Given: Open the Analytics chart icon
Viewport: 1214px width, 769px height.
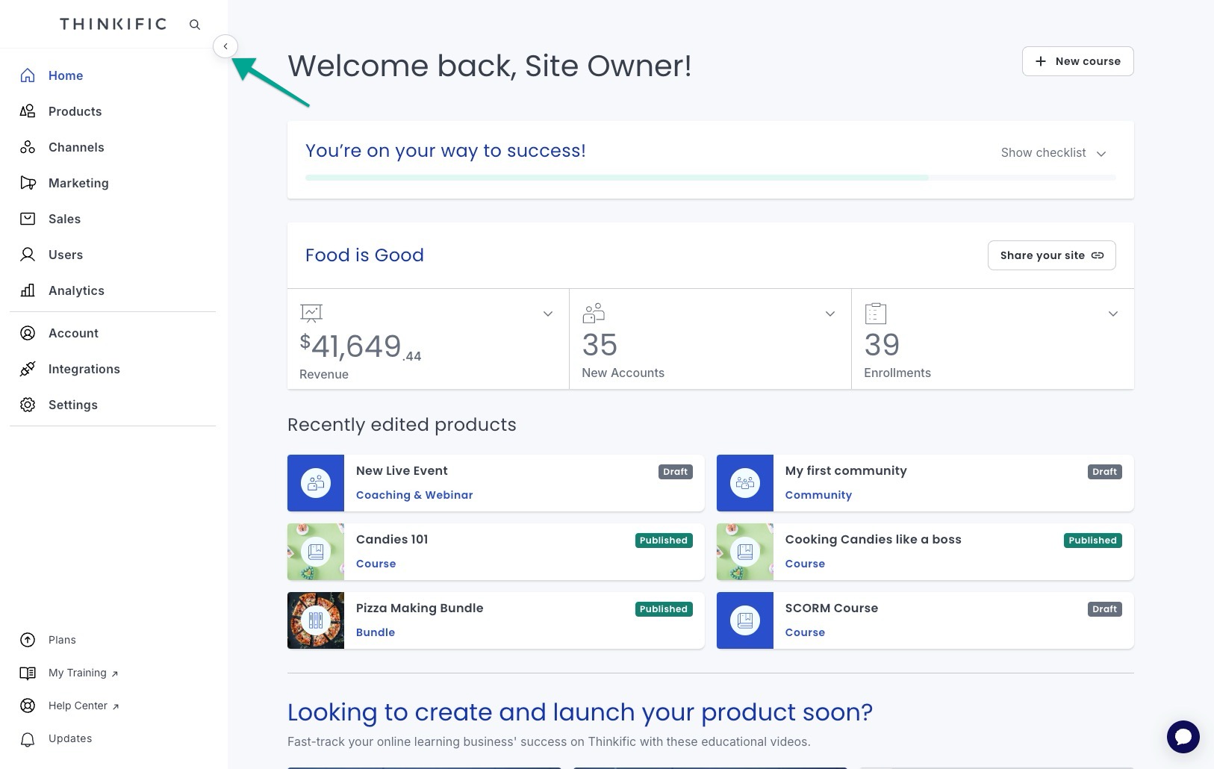Looking at the screenshot, I should point(28,290).
